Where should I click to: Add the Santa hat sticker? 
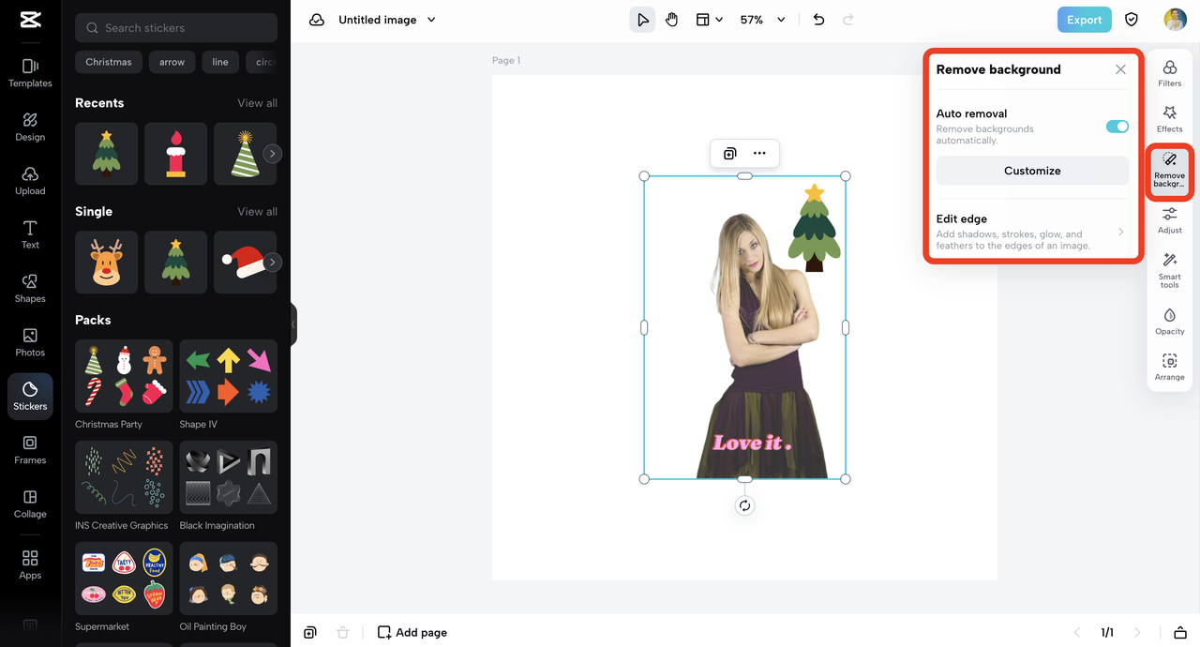(245, 263)
